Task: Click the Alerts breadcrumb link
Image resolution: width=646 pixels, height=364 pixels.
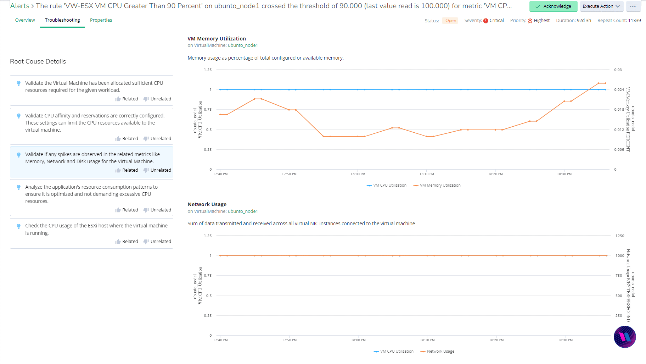Action: pyautogui.click(x=19, y=6)
